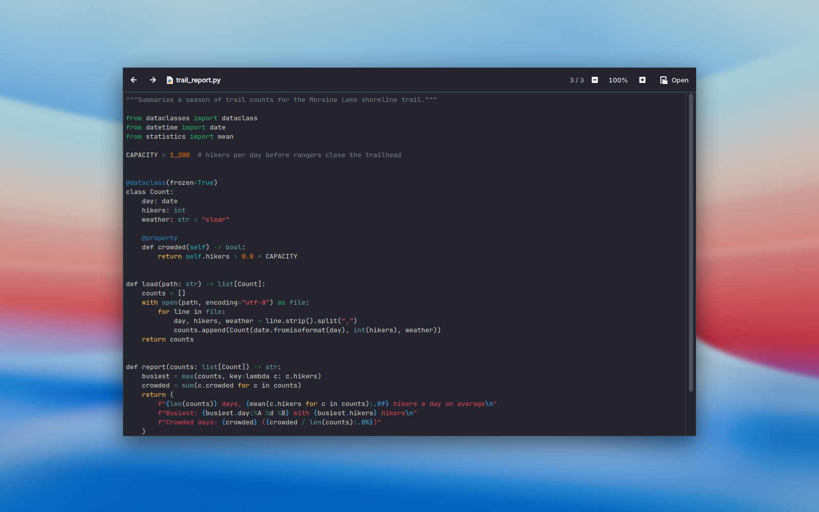Click the @property decorator line
The width and height of the screenshot is (819, 512).
coord(160,238)
